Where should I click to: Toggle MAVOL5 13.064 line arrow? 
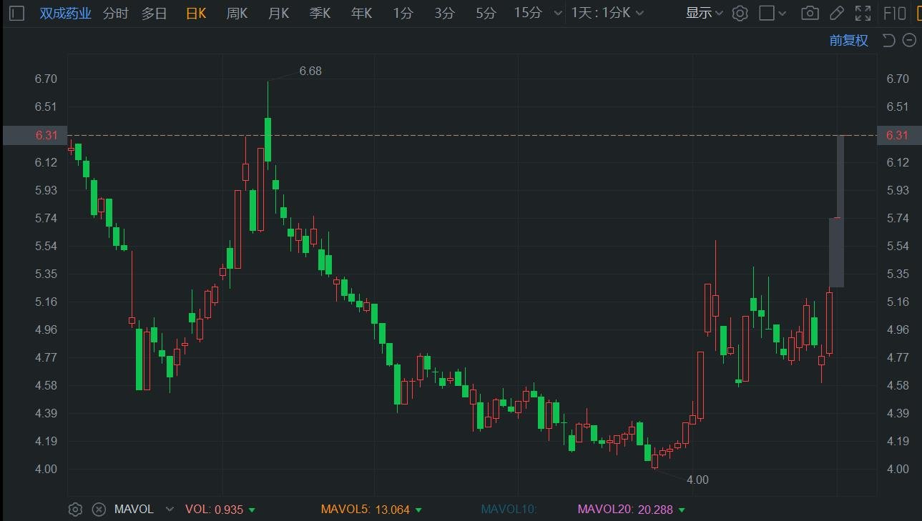click(x=418, y=510)
